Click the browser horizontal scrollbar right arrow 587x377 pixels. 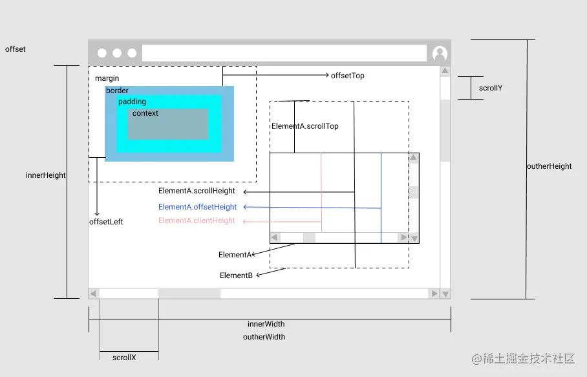pyautogui.click(x=434, y=294)
